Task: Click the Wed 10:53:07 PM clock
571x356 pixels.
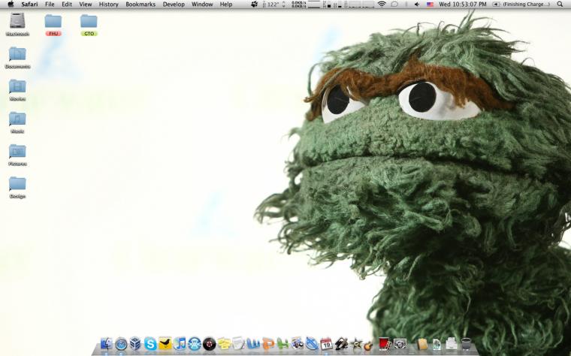Action: [463, 5]
